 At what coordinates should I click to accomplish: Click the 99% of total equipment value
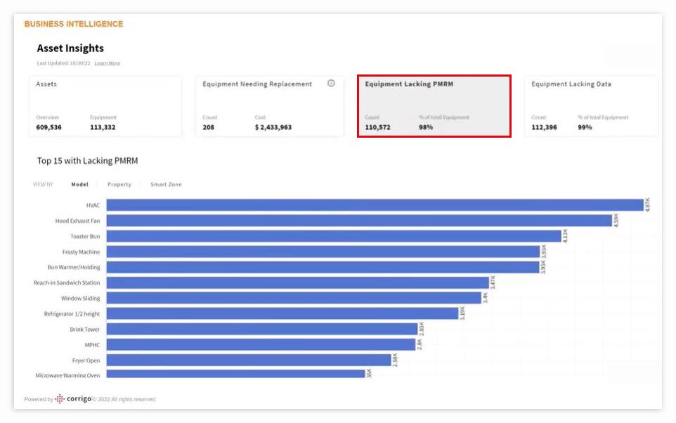tap(585, 127)
